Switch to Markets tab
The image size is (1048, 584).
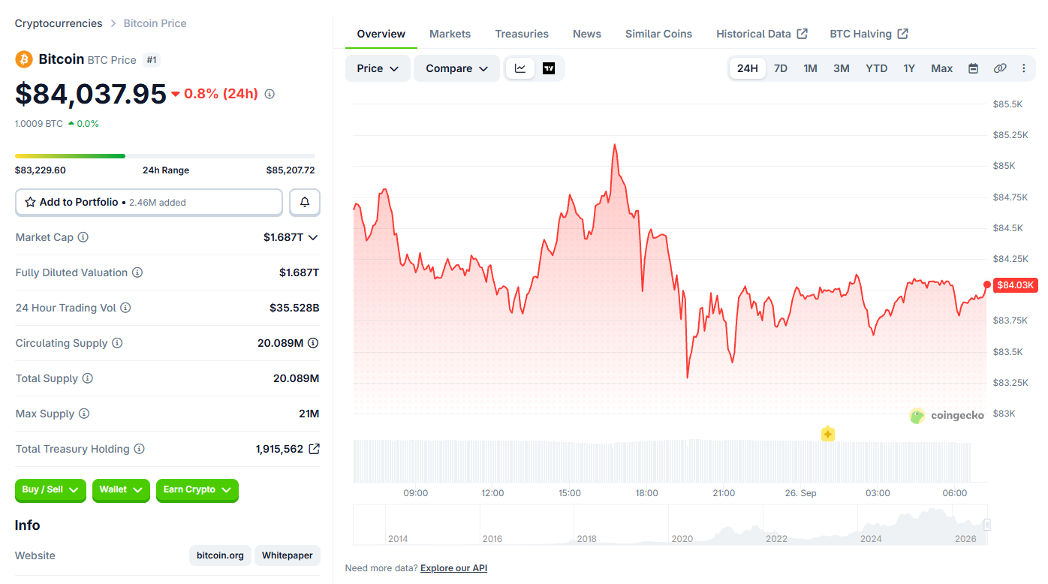(x=450, y=34)
